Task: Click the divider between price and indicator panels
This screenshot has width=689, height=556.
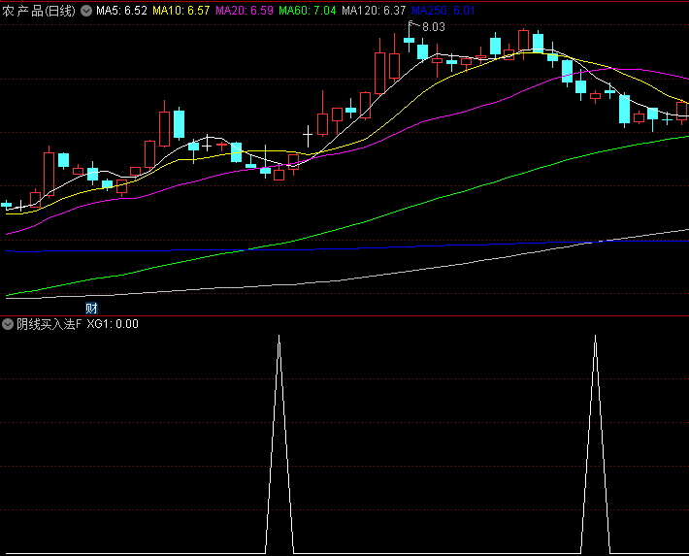Action: 344,314
